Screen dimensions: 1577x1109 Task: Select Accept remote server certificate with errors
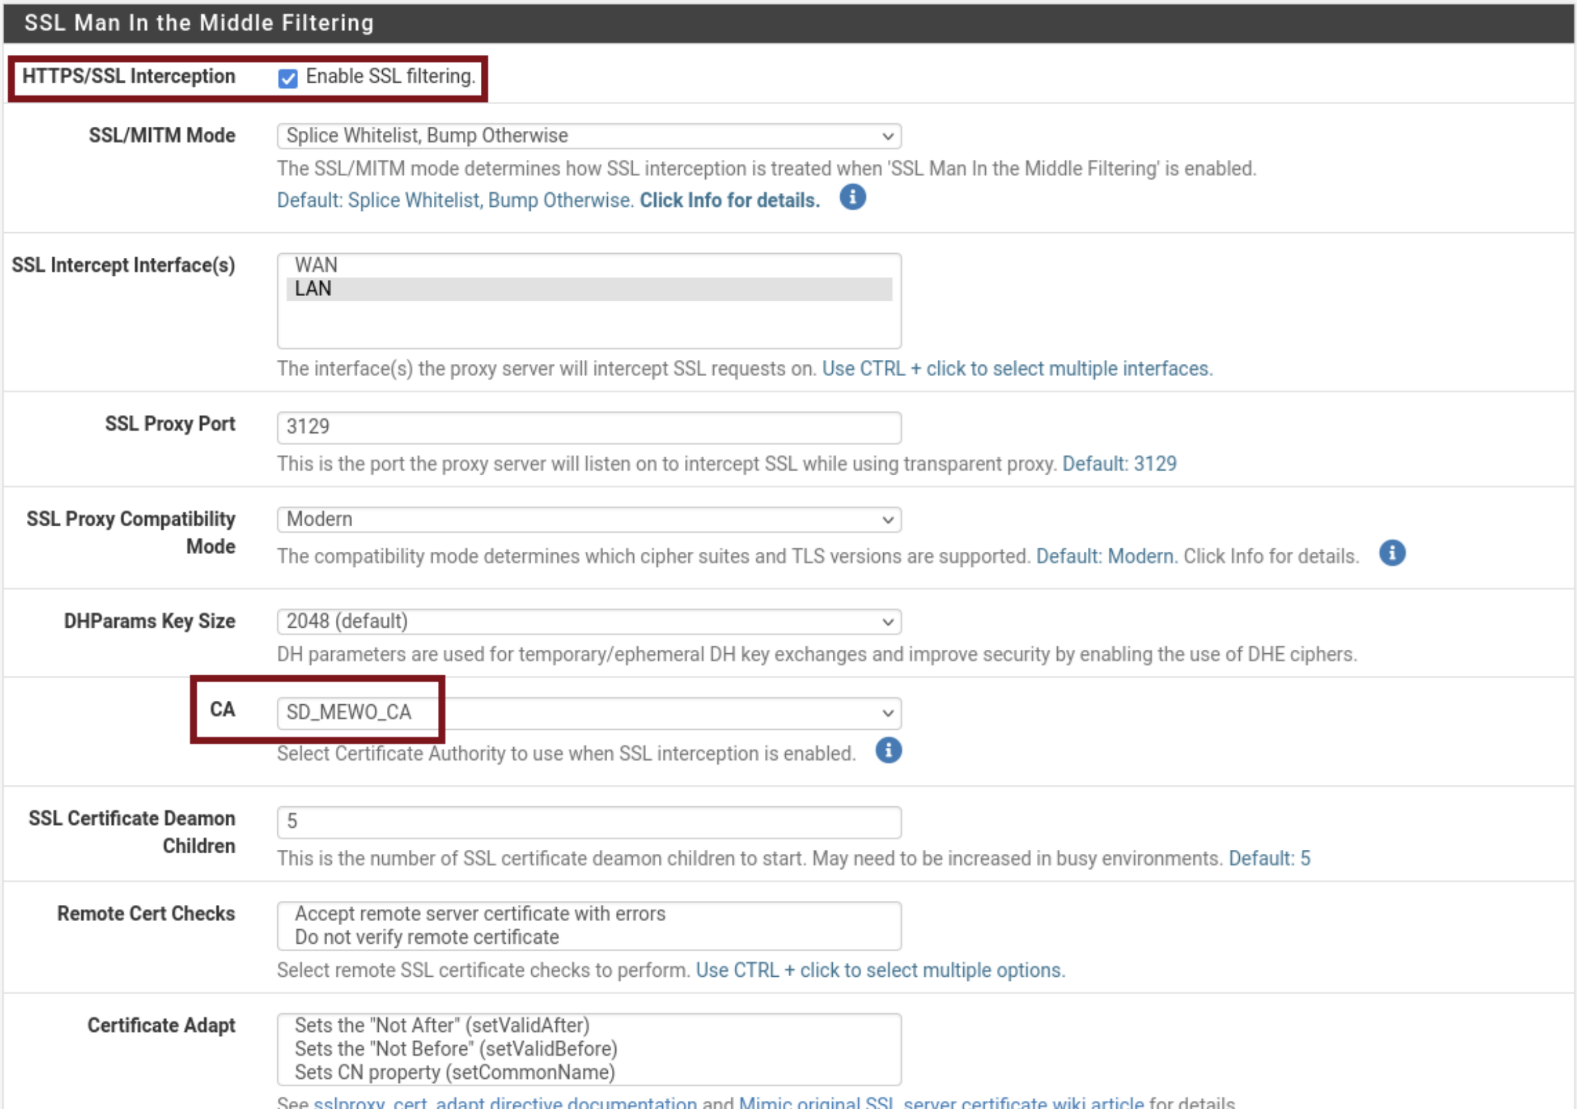[x=480, y=914]
